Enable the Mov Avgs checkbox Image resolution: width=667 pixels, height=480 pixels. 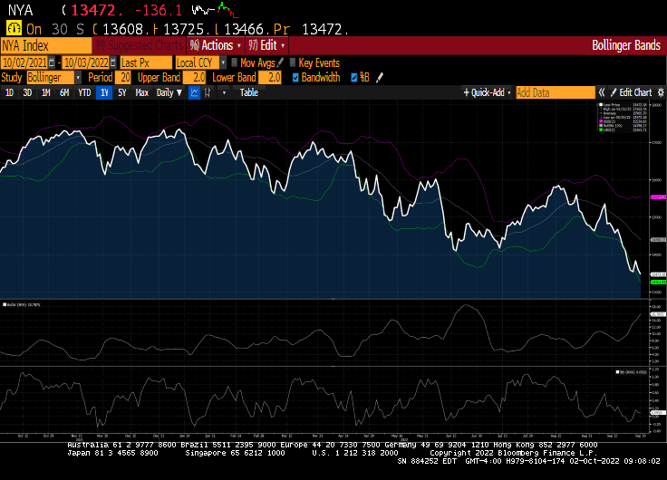(233, 62)
